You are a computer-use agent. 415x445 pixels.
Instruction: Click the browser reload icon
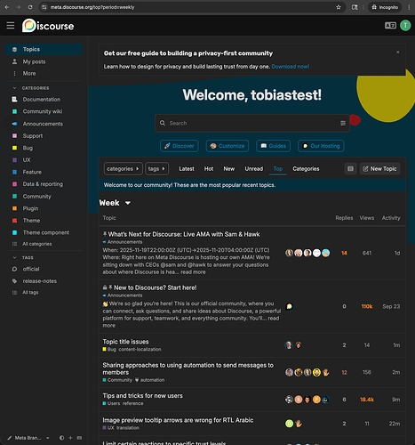pos(30,7)
